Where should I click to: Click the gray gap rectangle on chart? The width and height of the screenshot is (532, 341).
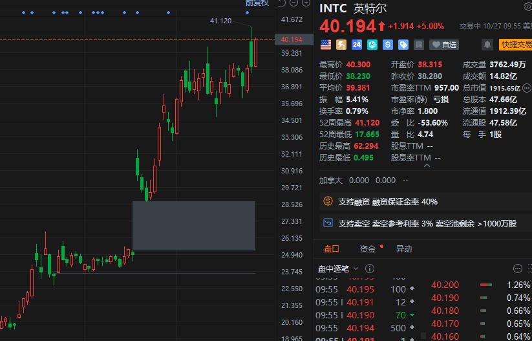pos(194,226)
